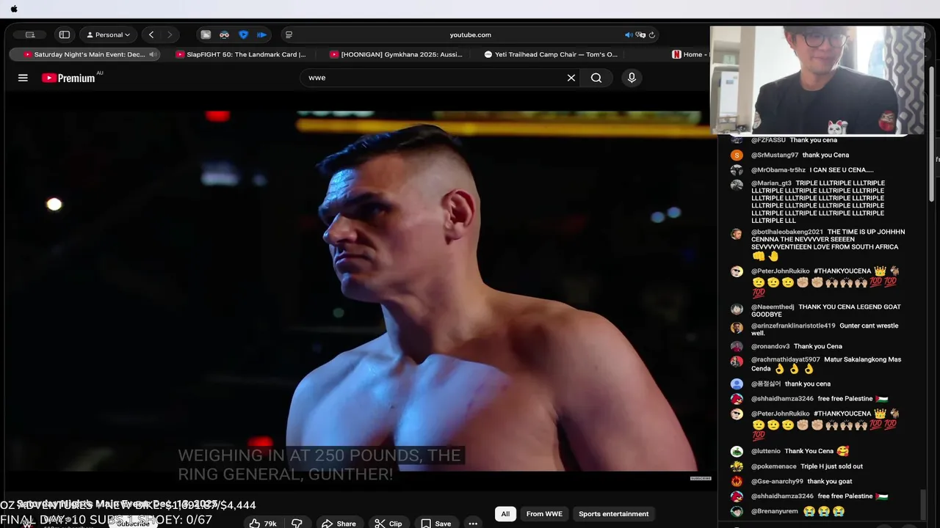Start voice search with microphone

point(632,78)
